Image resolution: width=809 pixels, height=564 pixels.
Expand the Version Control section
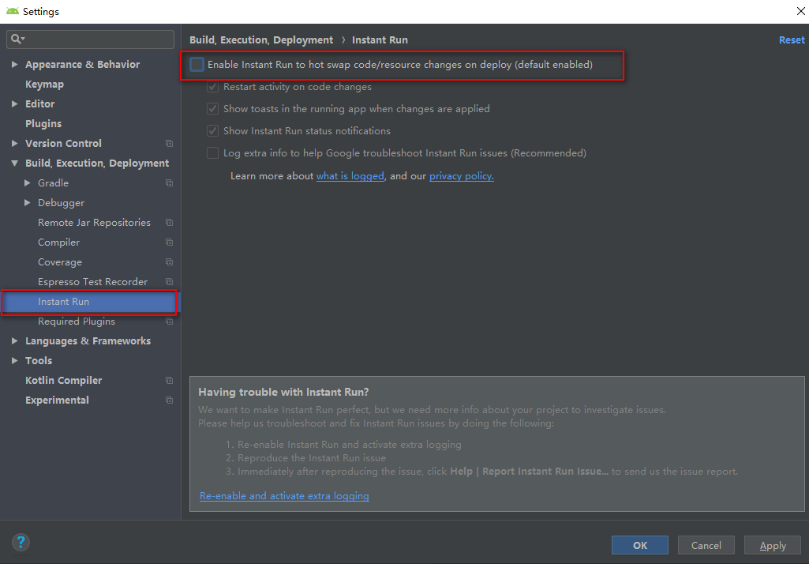(14, 143)
